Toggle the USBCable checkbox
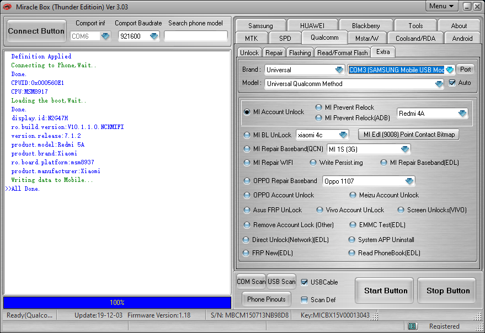Viewport: 485px width, 333px height. tap(305, 282)
